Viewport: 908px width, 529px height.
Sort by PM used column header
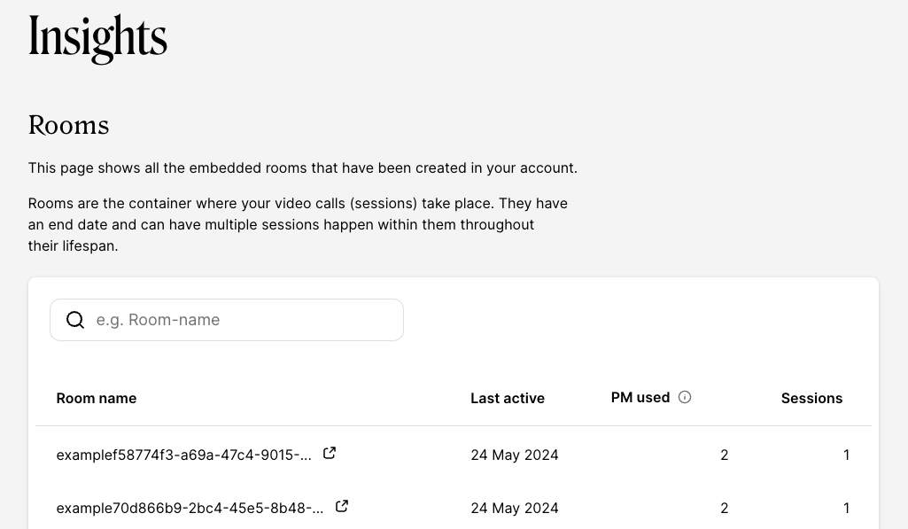pos(640,397)
